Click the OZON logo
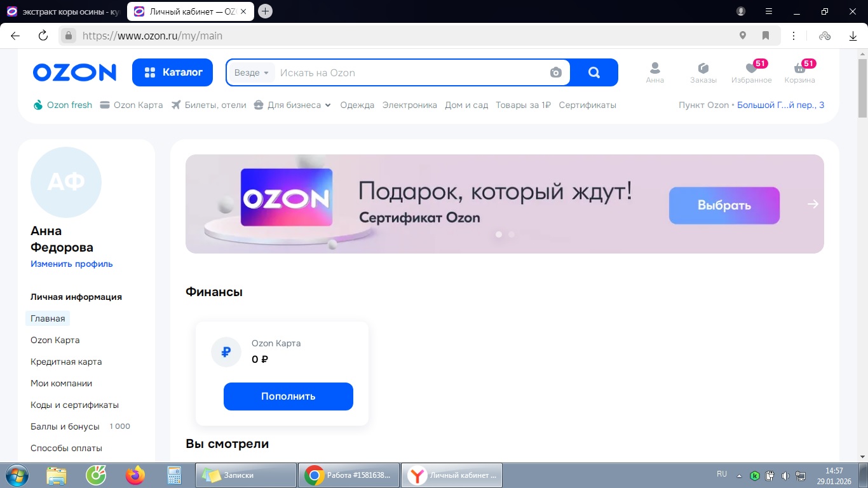 (75, 72)
